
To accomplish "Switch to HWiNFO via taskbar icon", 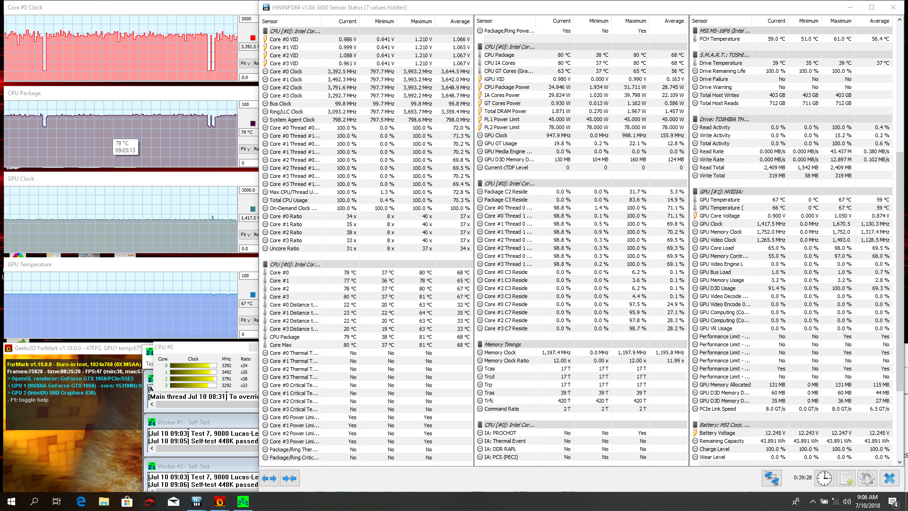I will coord(197,502).
